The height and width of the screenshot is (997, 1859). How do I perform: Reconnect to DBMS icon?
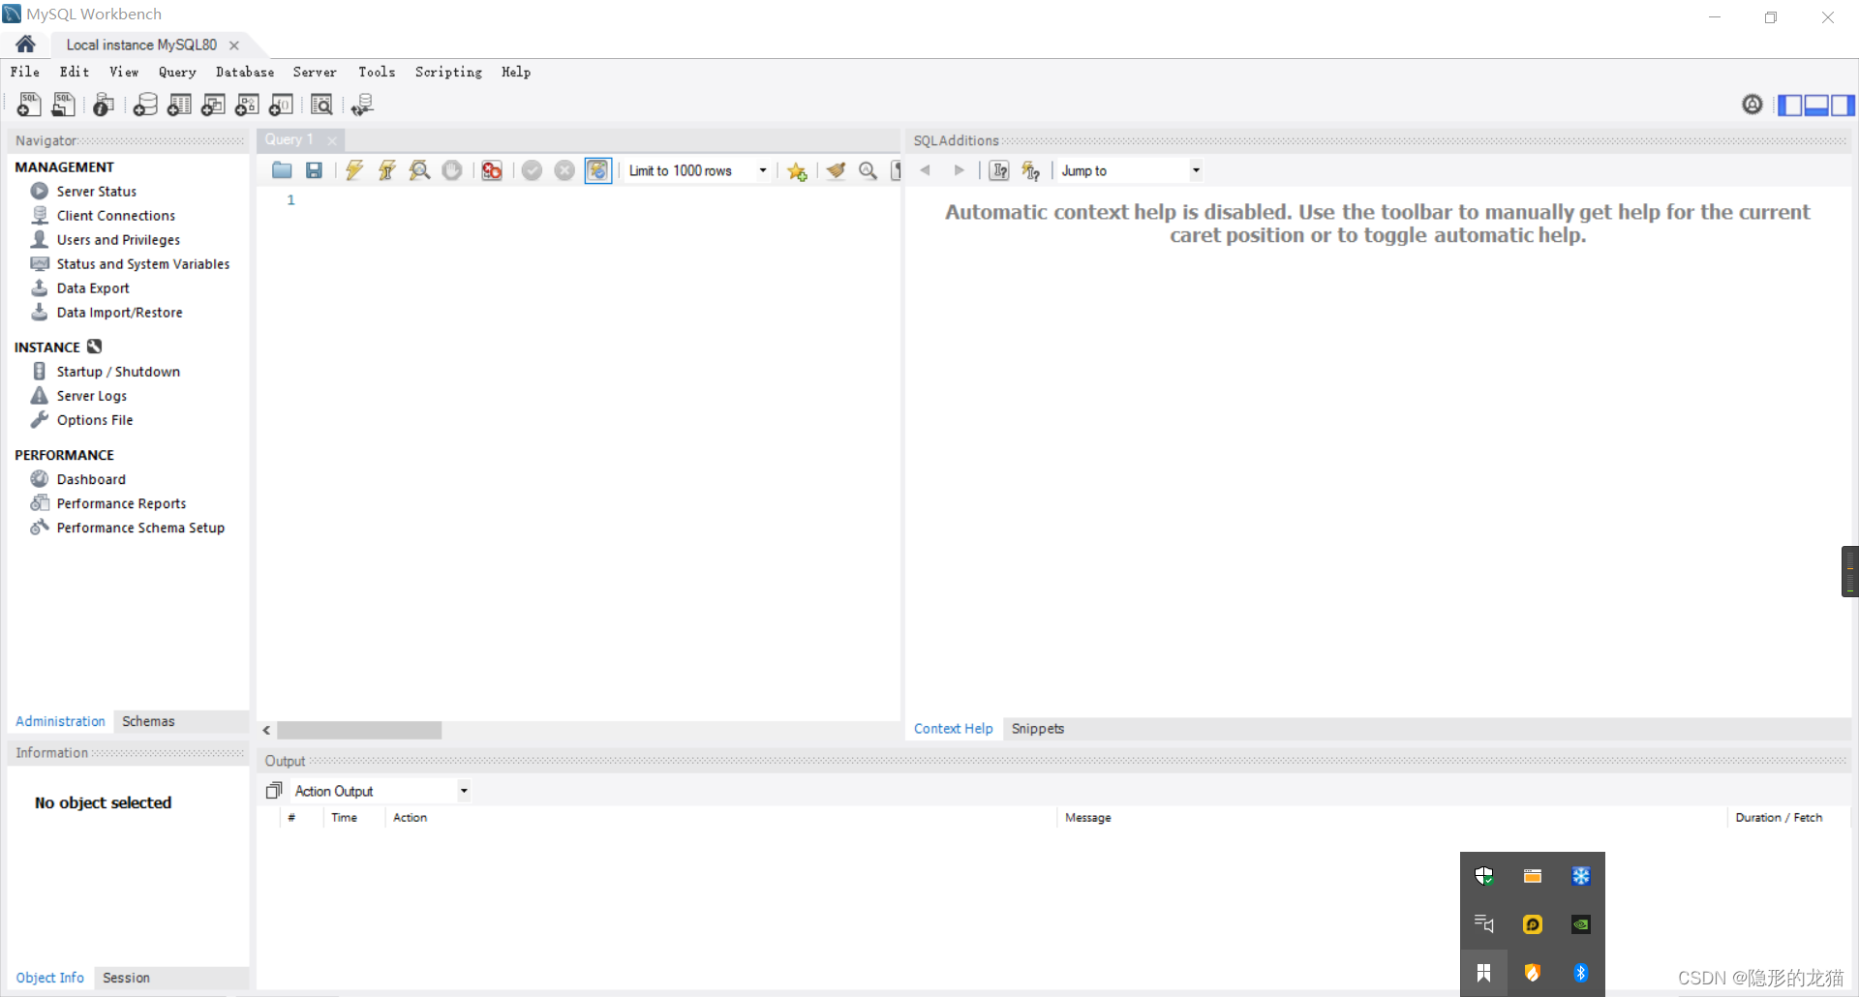tap(363, 105)
